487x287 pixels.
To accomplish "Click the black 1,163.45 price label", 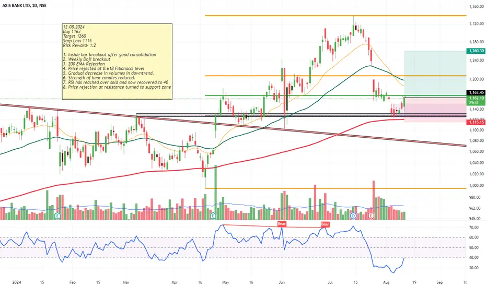I will [476, 92].
